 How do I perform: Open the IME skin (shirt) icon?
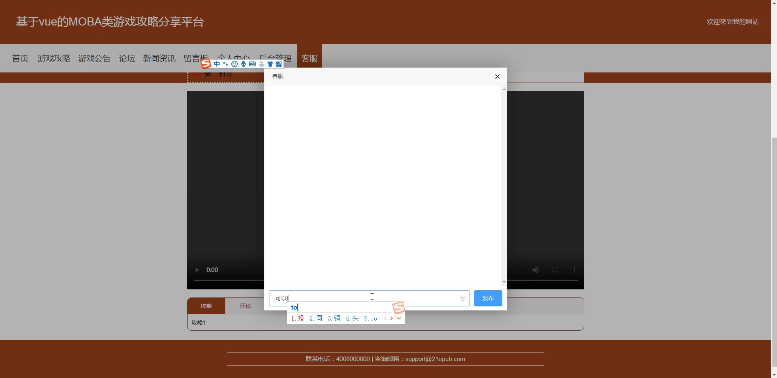pyautogui.click(x=270, y=64)
